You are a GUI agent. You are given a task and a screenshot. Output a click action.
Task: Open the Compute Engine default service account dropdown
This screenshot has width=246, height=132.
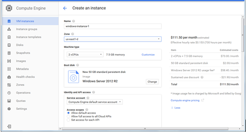pos(95,102)
